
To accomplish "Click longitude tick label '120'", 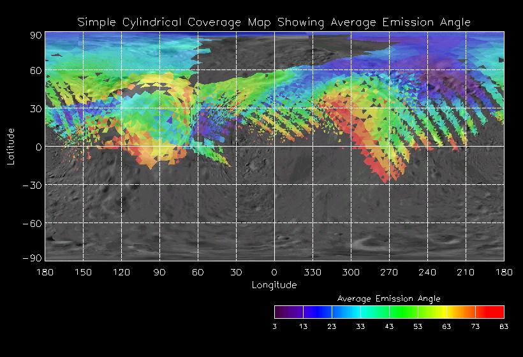I will click(x=121, y=272).
